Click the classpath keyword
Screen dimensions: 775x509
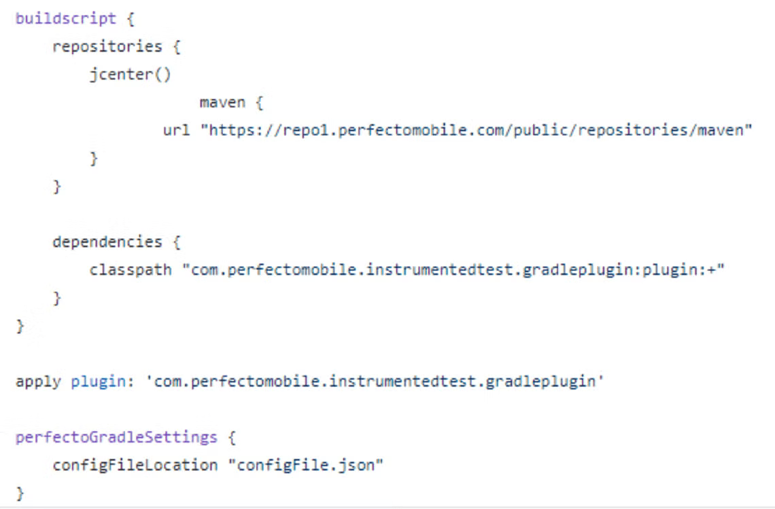pos(131,270)
